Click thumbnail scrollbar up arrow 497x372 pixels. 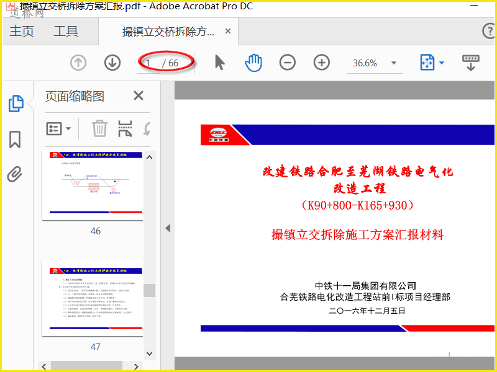click(x=149, y=157)
